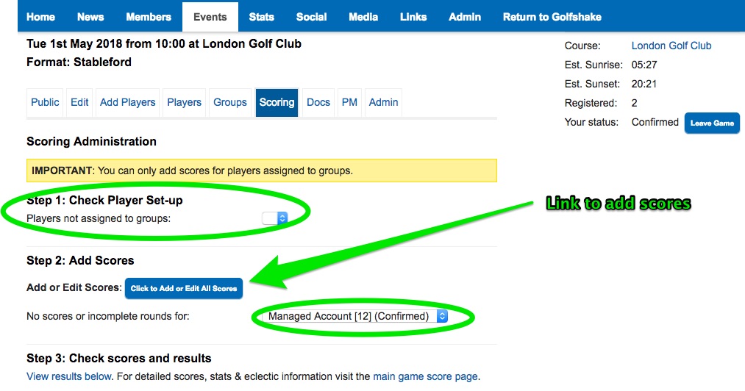Open the Docs tab
The width and height of the screenshot is (745, 391).
coord(318,102)
